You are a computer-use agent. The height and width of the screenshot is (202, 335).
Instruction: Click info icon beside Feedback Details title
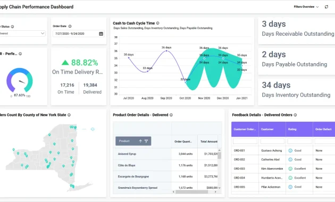point(295,115)
